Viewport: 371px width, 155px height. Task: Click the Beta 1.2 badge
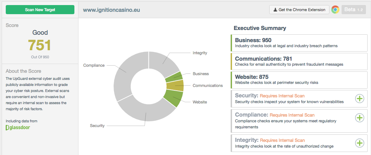[353, 10]
